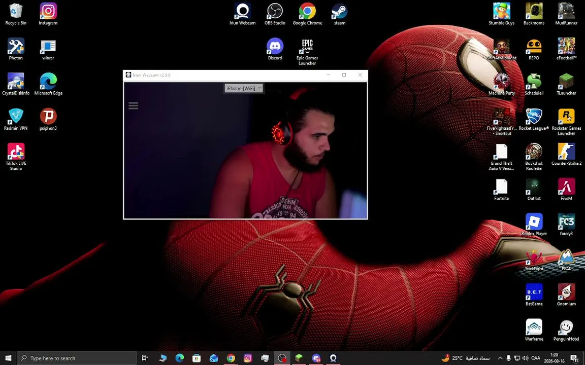Image resolution: width=585 pixels, height=365 pixels.
Task: Click the webcam video preview in Iriun
Action: (245, 150)
